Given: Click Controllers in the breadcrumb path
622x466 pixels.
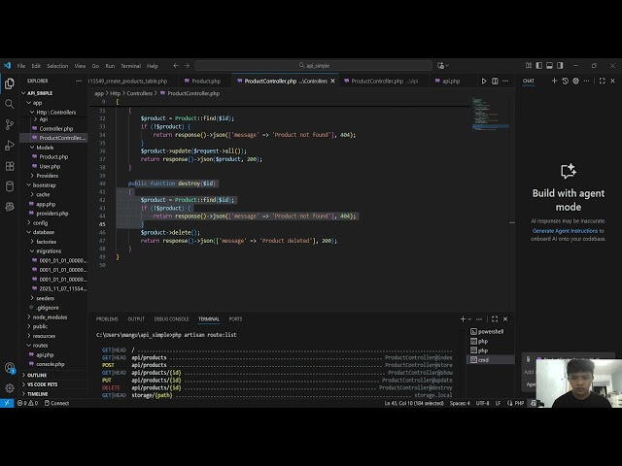Looking at the screenshot, I should coord(139,93).
